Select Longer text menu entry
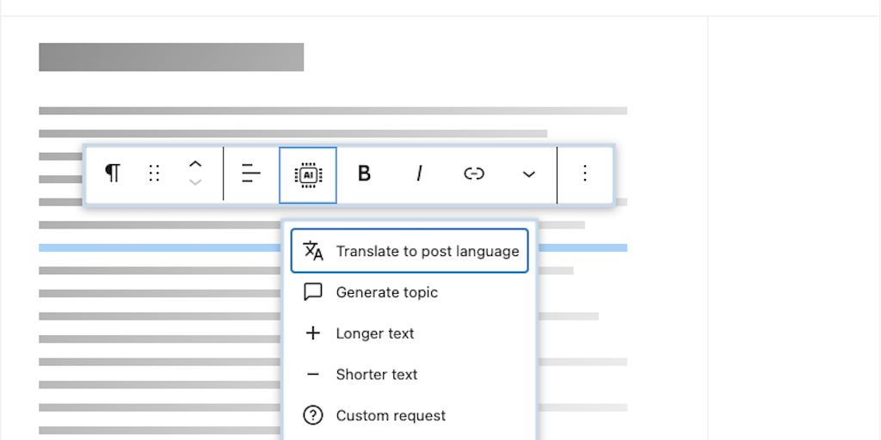The height and width of the screenshot is (440, 881). (374, 333)
